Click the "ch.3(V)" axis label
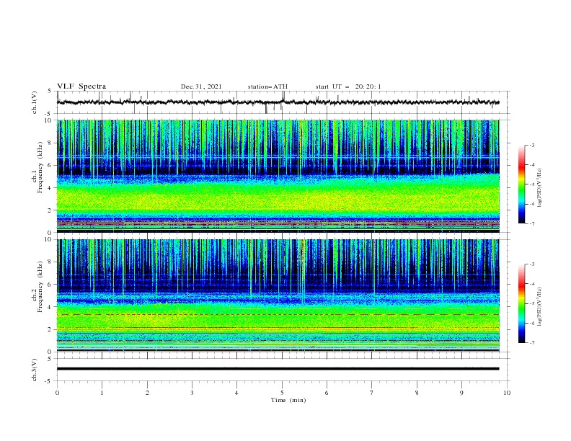The height and width of the screenshot is (441, 571). (x=35, y=370)
